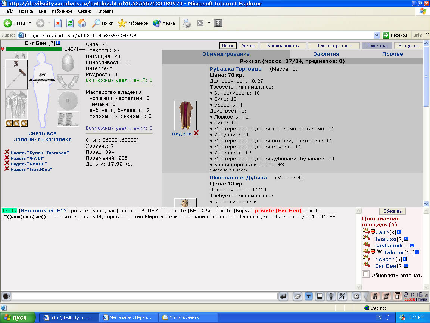Switch to the Заклятия tab
Screen dimensions: 430x323
point(326,54)
